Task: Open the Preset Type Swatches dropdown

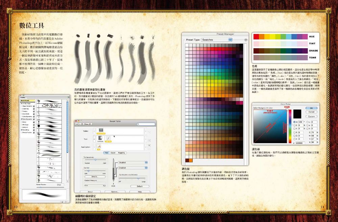Action: click(216, 40)
